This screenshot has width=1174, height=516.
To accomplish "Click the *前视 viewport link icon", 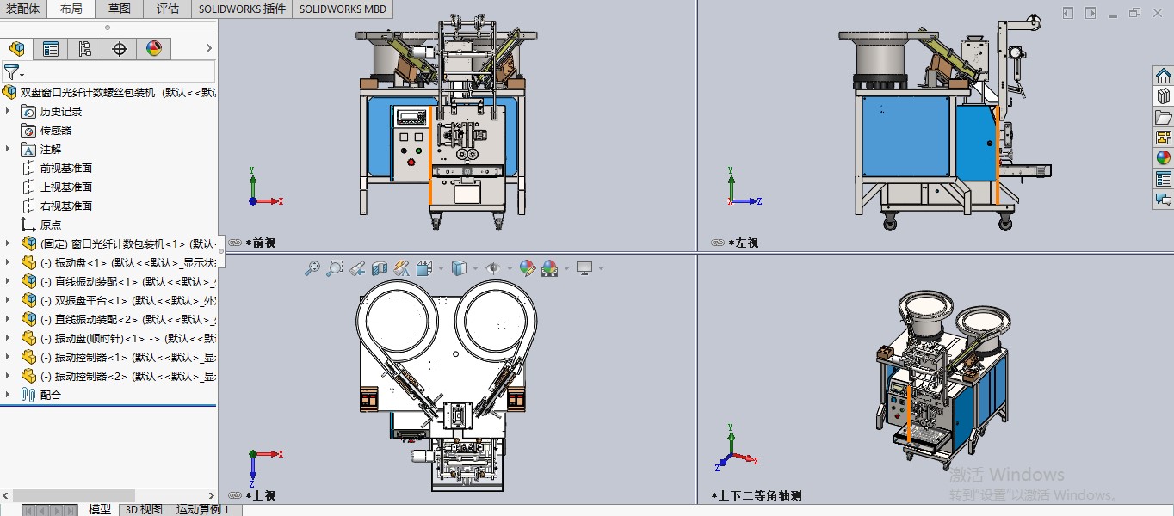I will (236, 243).
